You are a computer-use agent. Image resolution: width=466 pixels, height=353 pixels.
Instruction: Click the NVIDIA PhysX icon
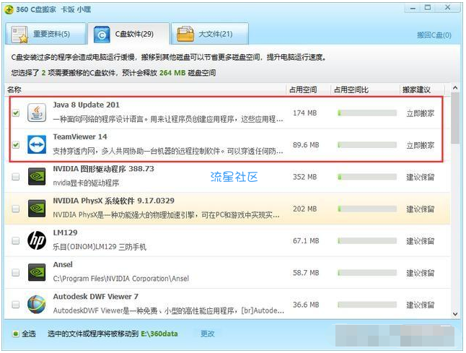click(x=37, y=209)
